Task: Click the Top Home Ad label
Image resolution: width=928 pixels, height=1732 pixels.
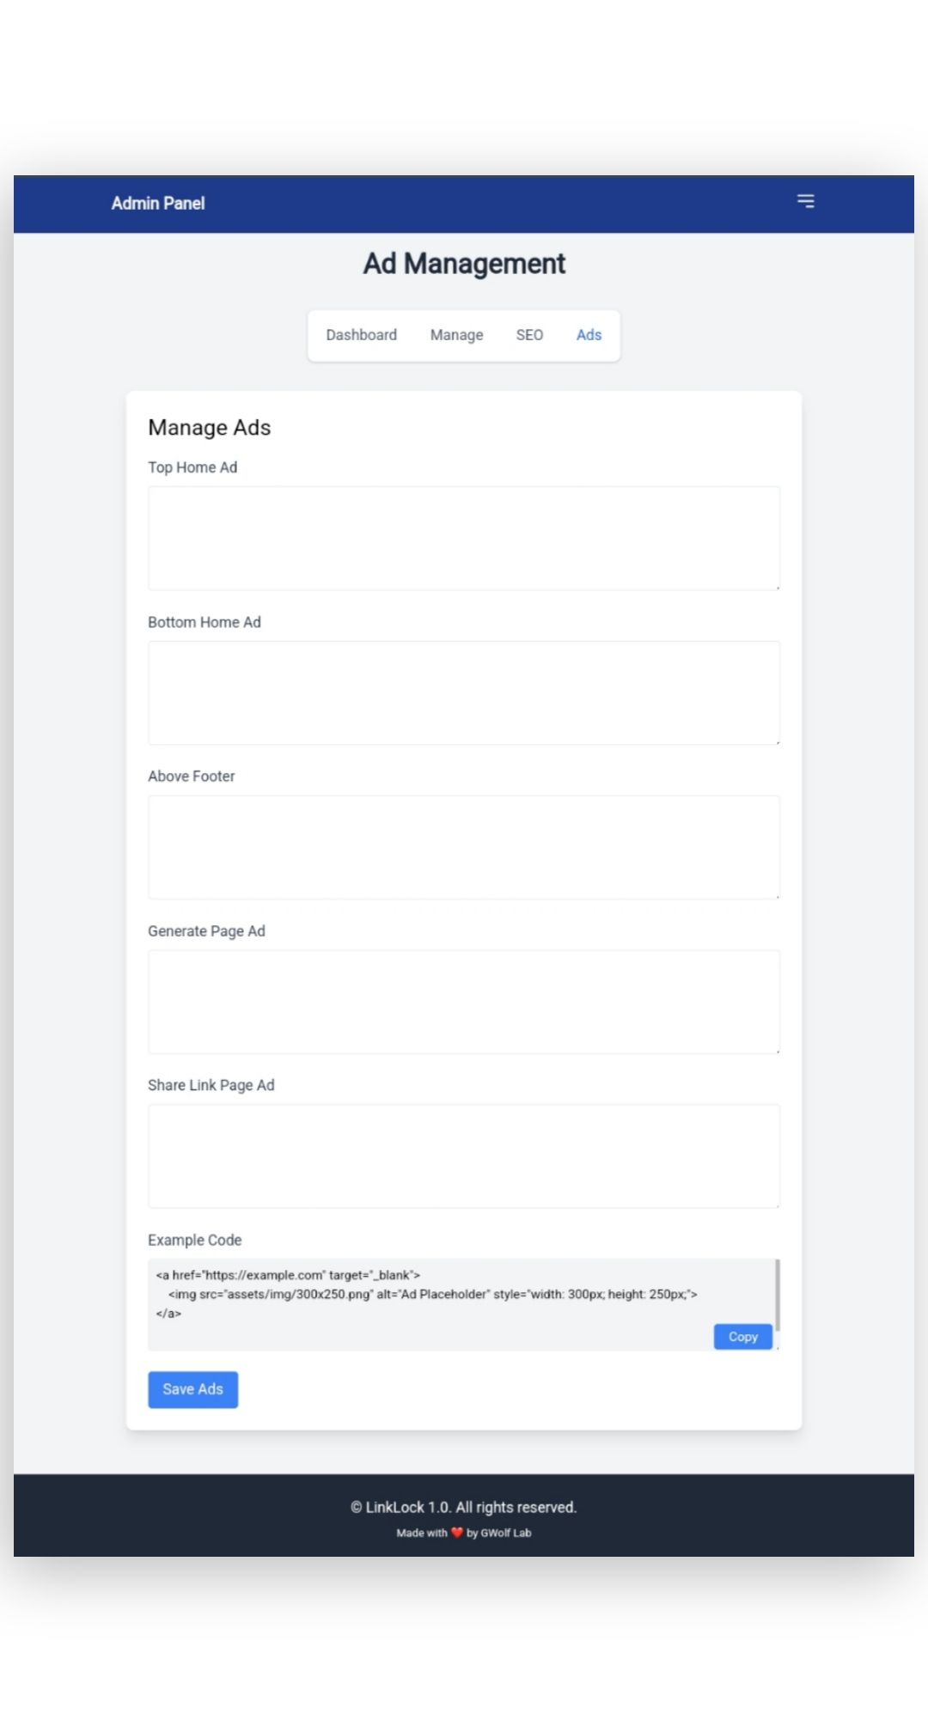Action: (x=192, y=467)
